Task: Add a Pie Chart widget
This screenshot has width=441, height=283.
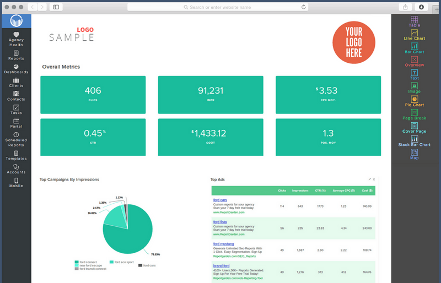Action: pyautogui.click(x=415, y=101)
